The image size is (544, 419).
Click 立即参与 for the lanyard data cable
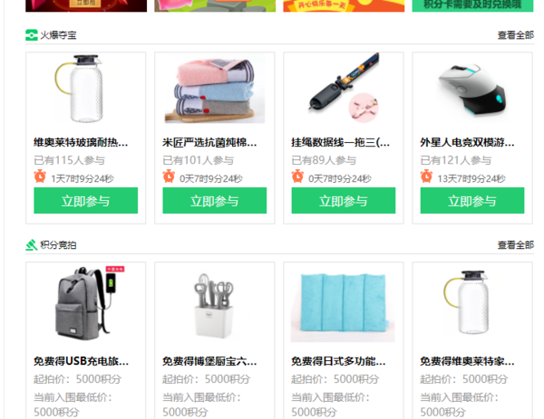tap(344, 201)
